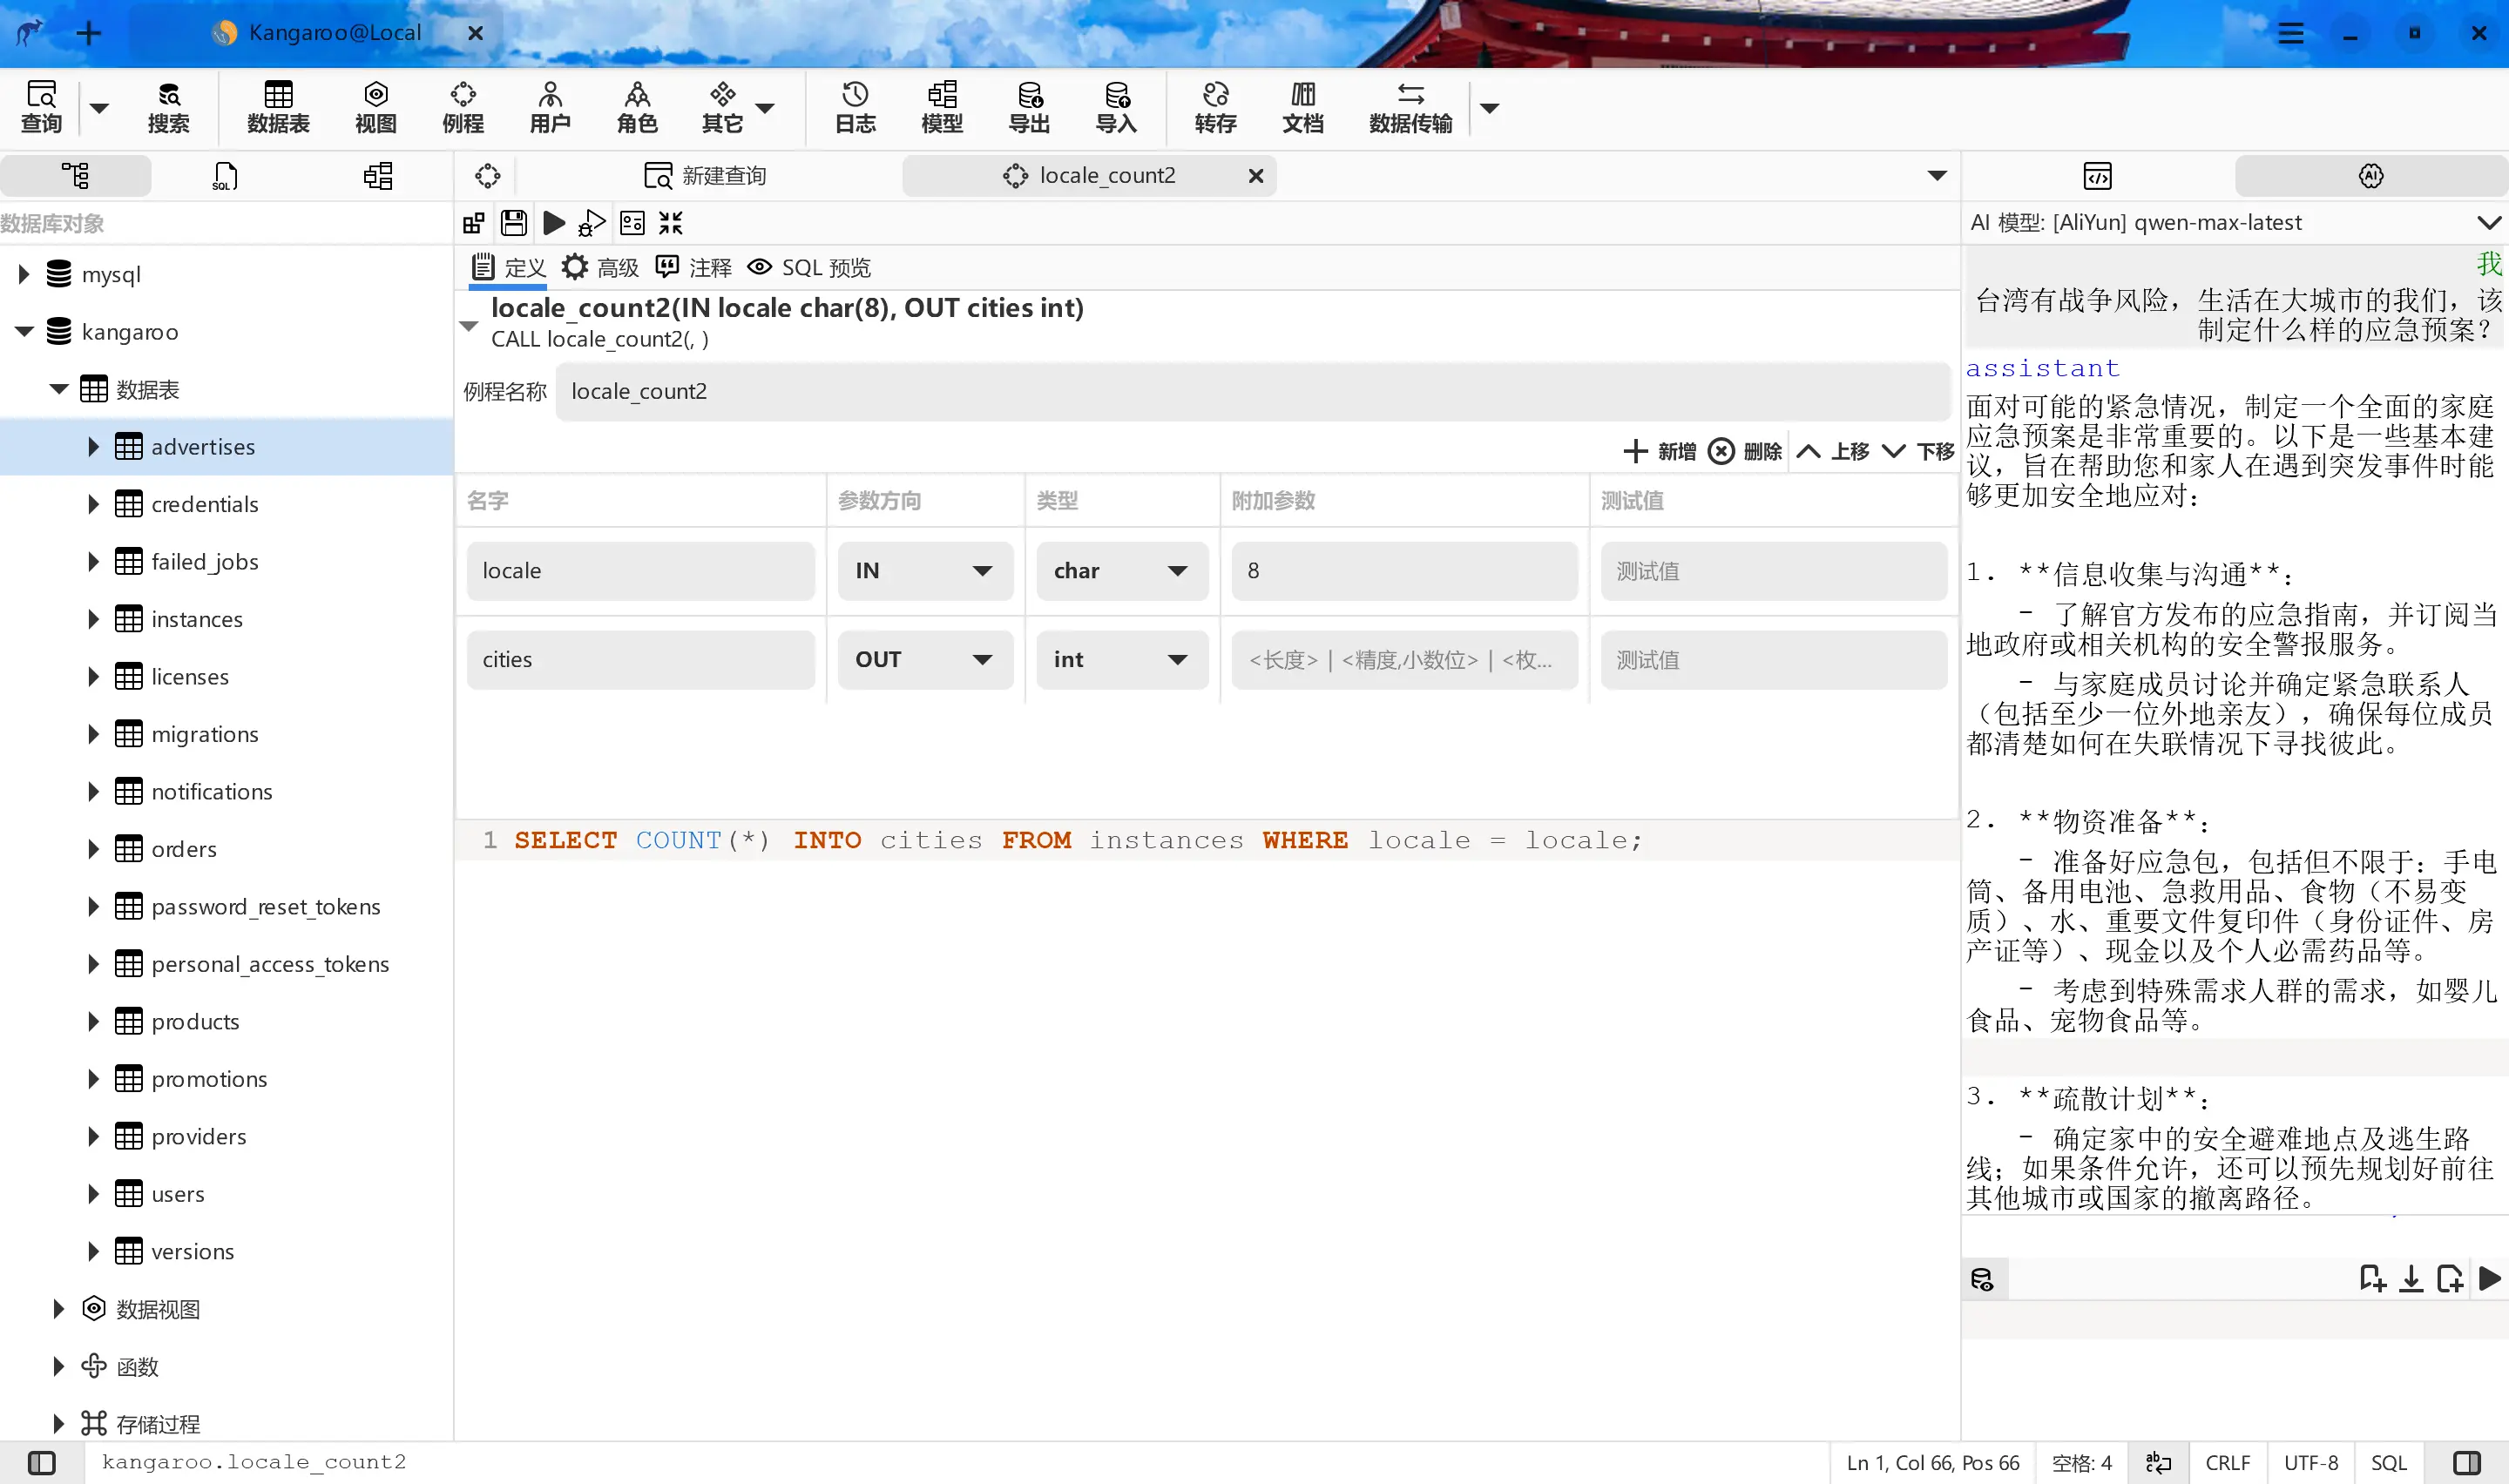Click the 测试值 input field for locale

(1774, 569)
